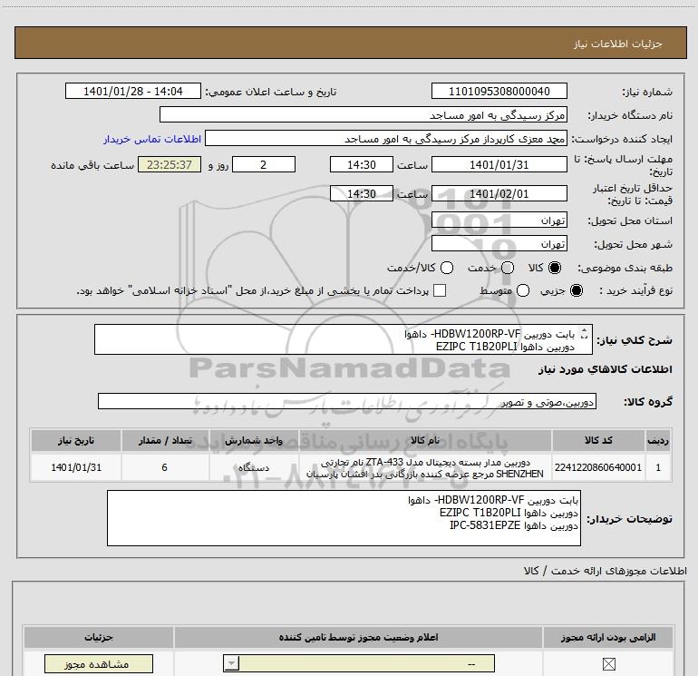Click the دستگاه unit cell
The image size is (698, 676).
(254, 467)
